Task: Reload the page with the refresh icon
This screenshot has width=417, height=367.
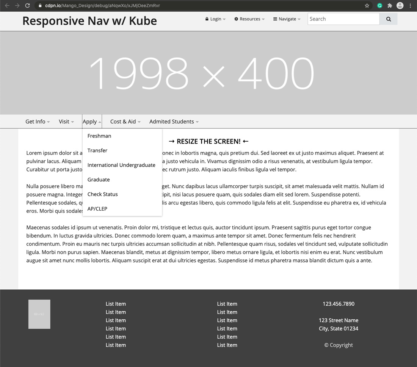Action: point(27,6)
